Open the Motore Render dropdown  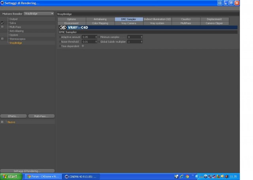point(39,14)
